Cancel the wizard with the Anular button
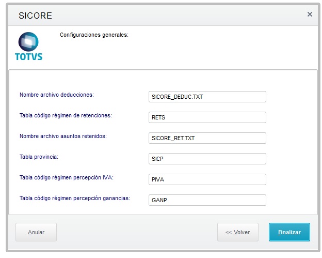 (36, 232)
